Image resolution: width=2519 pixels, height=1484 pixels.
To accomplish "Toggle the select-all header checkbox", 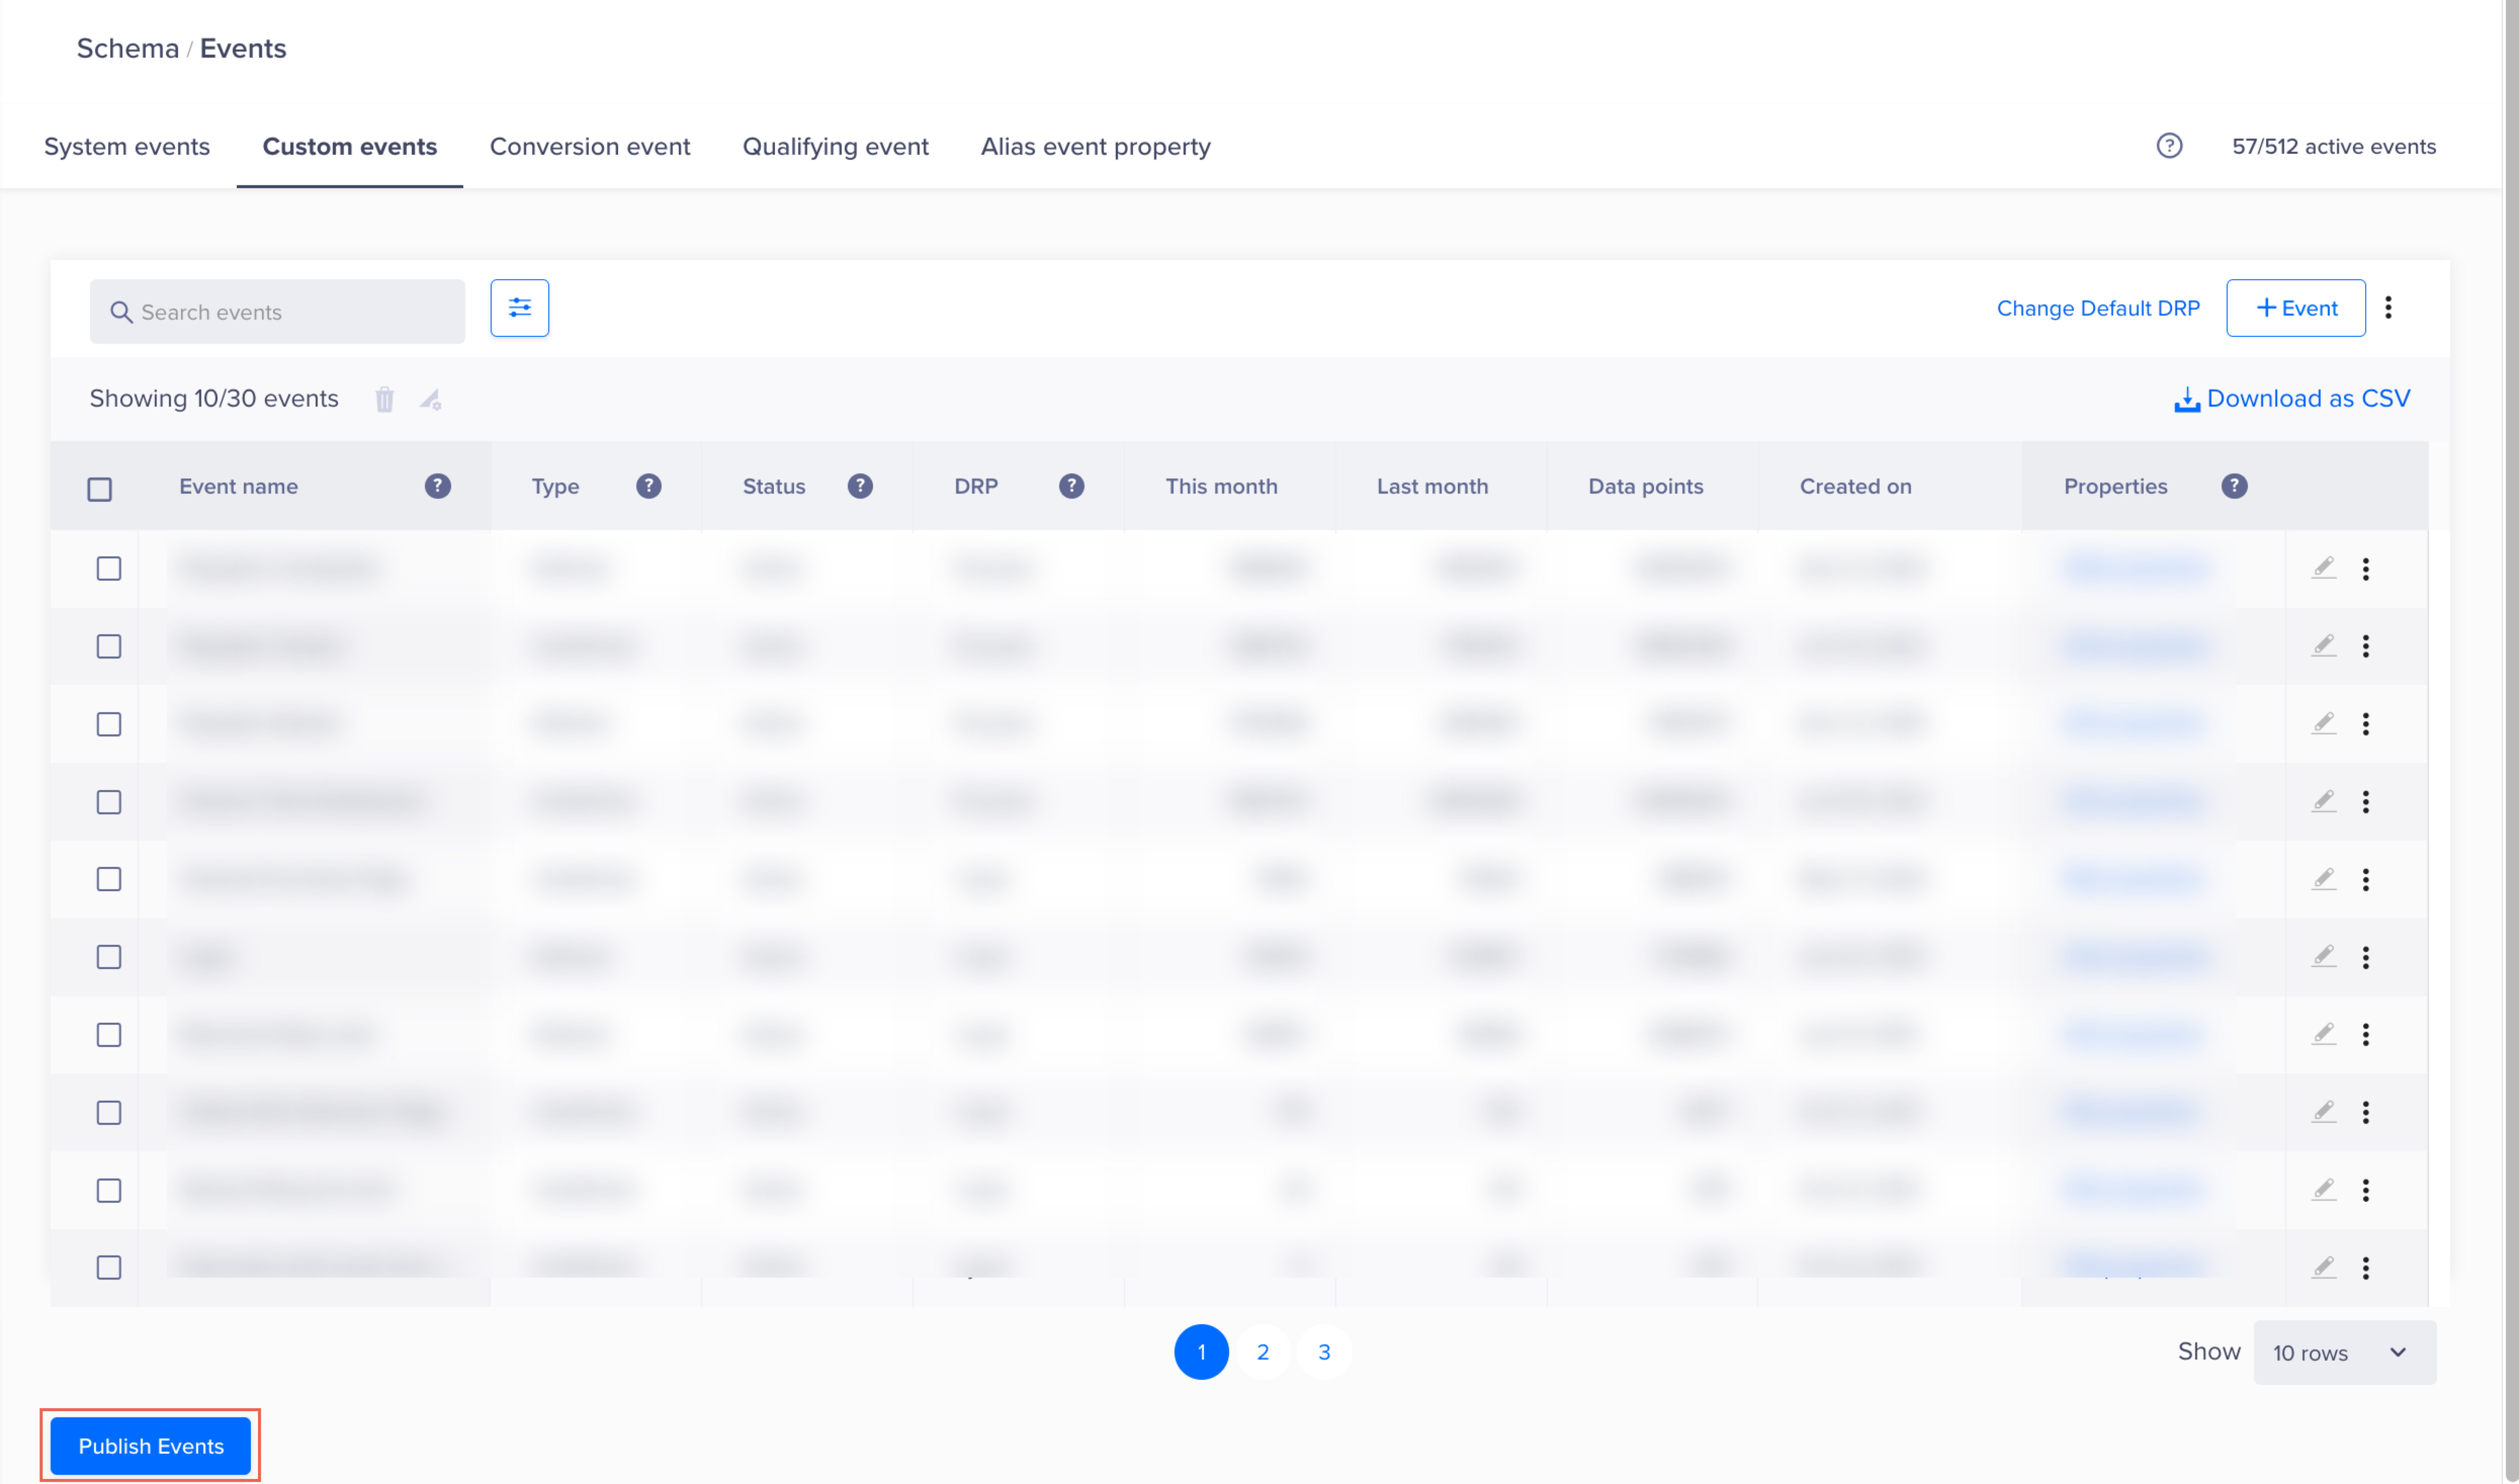I will (x=99, y=489).
